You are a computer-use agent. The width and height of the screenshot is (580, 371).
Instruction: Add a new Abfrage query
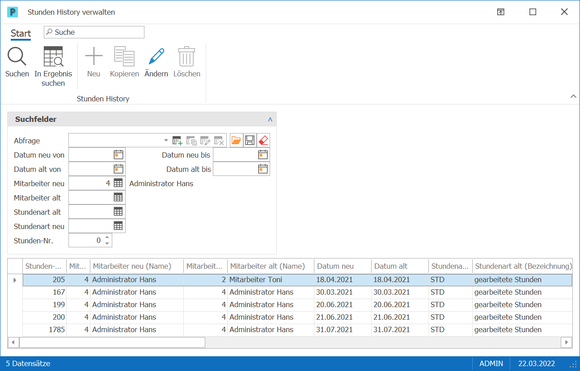(178, 141)
